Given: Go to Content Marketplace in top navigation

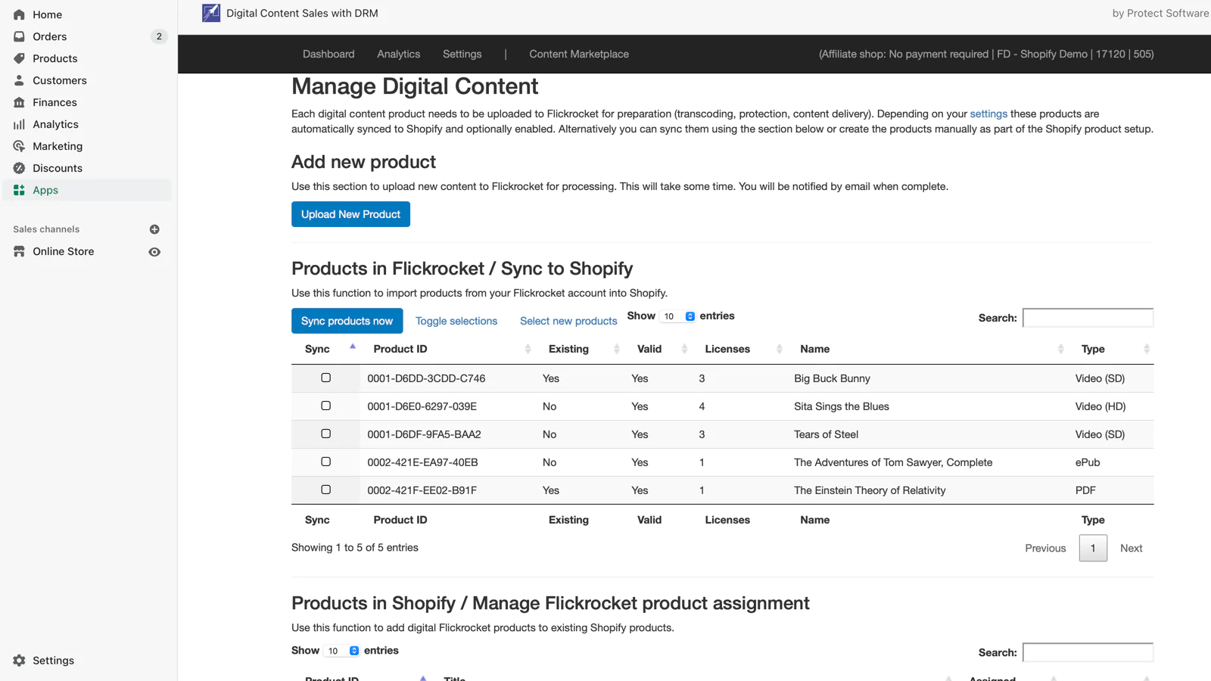Looking at the screenshot, I should click(x=578, y=54).
